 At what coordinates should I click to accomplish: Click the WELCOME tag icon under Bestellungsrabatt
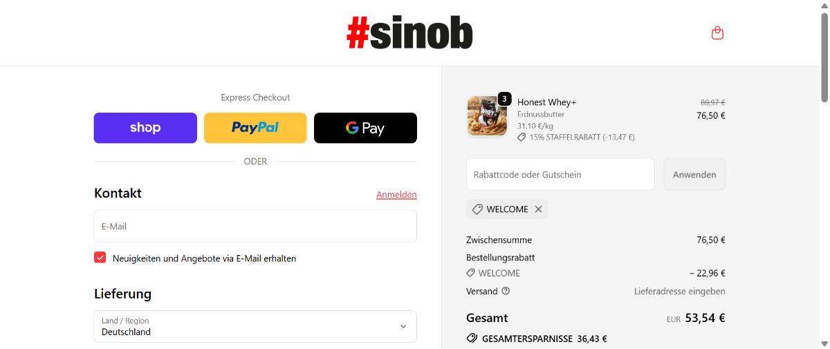point(471,273)
